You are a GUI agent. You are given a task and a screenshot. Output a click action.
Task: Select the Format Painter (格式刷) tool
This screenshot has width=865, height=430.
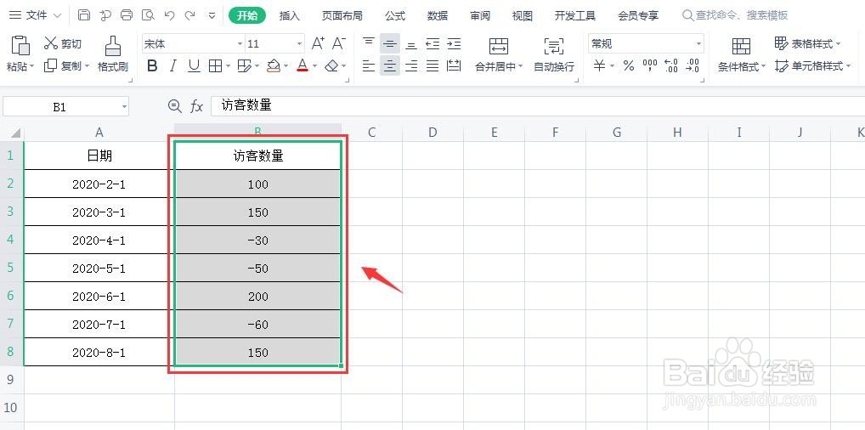pyautogui.click(x=112, y=54)
